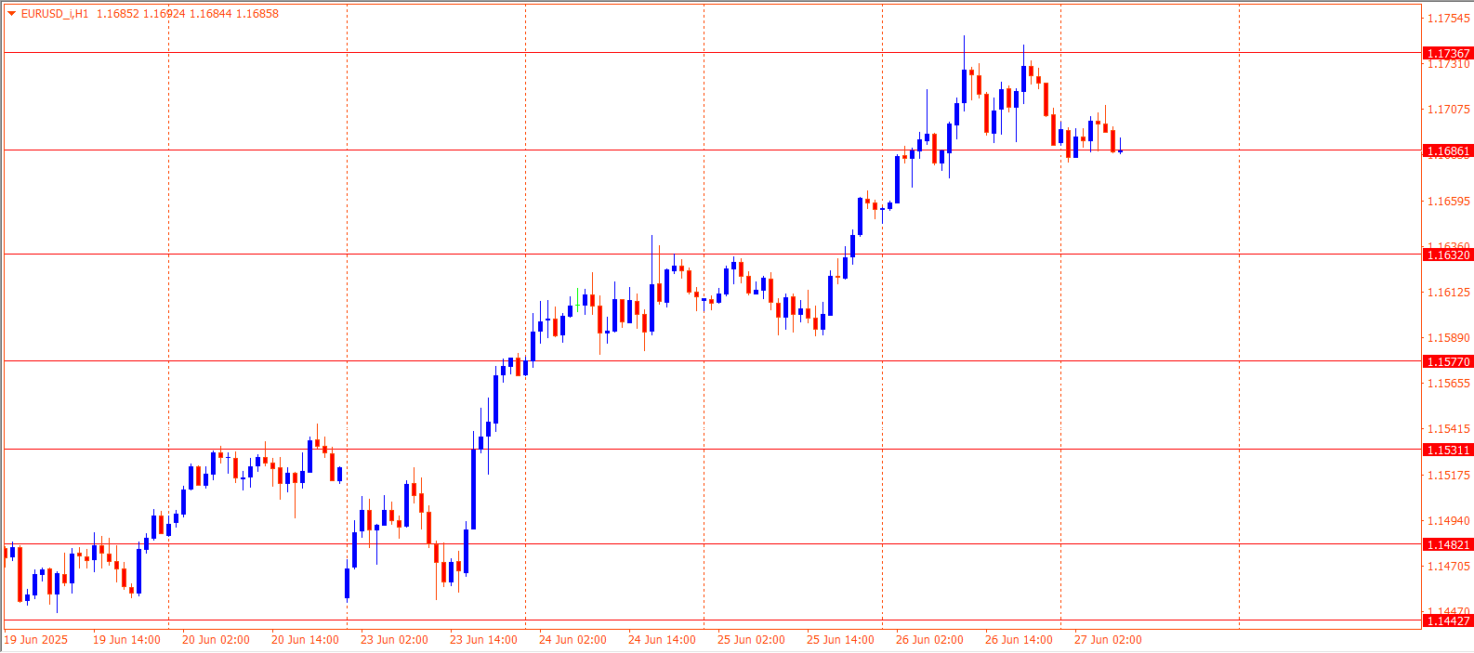
Task: Click the 1.15890 price axis label
Action: [x=1449, y=338]
